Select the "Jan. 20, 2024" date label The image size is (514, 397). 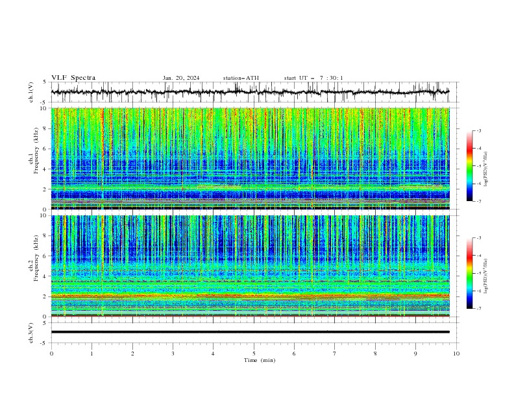point(181,78)
